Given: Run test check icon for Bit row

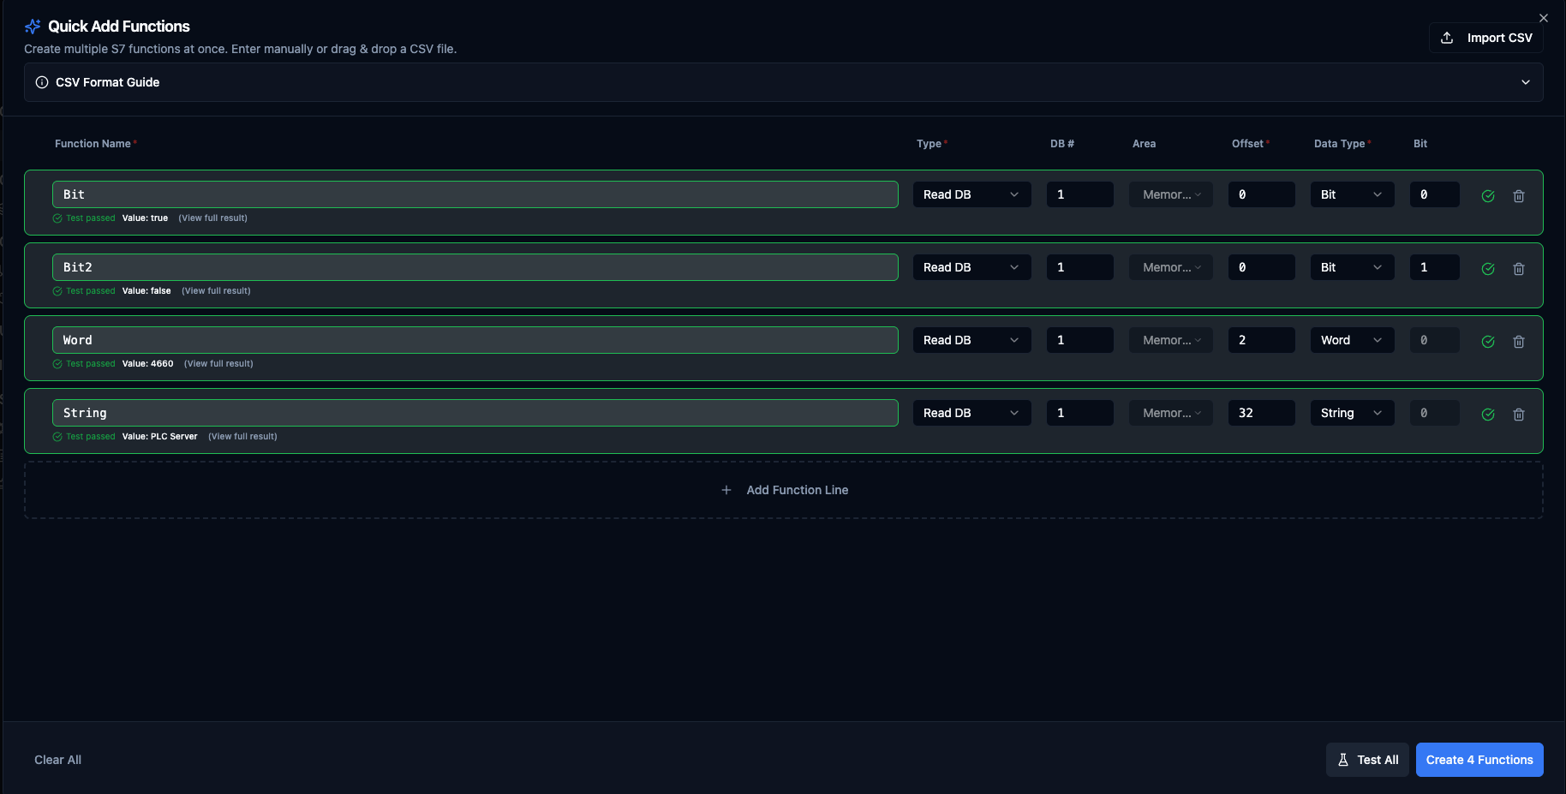Looking at the screenshot, I should click(1487, 196).
